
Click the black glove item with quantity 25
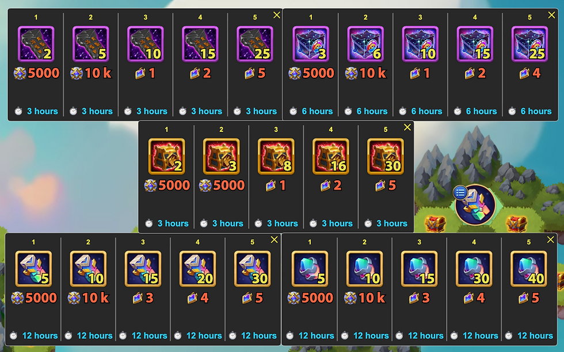point(255,44)
